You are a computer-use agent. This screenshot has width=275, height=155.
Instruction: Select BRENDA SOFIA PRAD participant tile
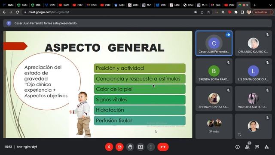click(x=214, y=71)
